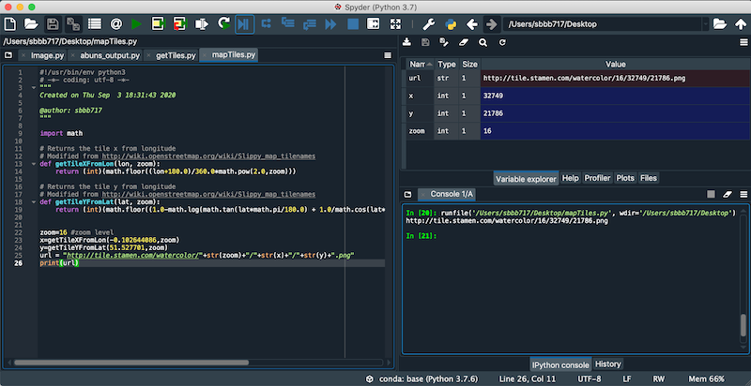
Task: Maximize current pane
Action: tap(373, 23)
